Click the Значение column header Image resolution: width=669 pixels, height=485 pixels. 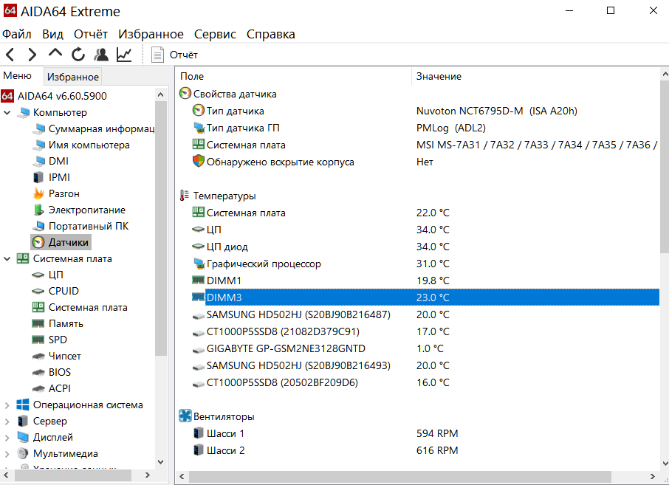[439, 76]
